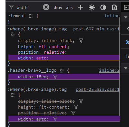Filter rules by overridden position: relative

point(73,113)
